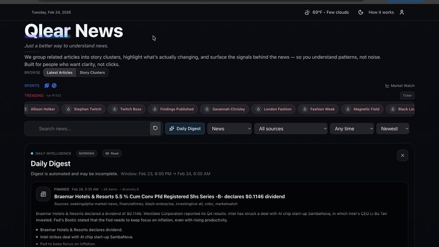Switch to Latest Articles tab
Viewport: 439px width, 247px height.
click(x=60, y=72)
